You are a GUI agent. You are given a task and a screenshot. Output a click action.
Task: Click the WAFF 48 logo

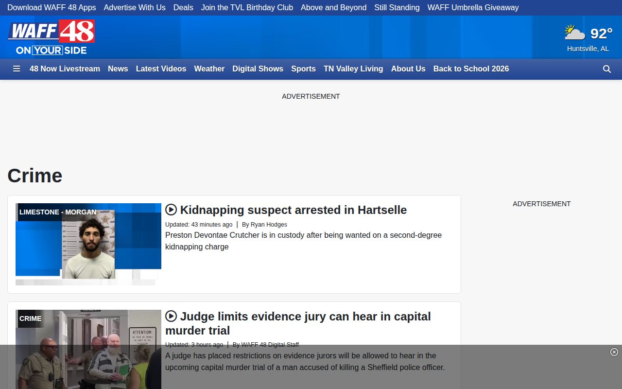(51, 37)
